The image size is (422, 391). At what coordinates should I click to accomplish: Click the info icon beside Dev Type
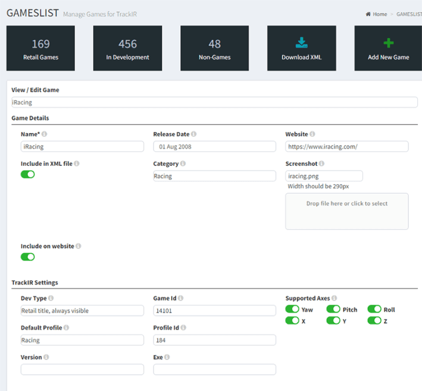(x=51, y=298)
